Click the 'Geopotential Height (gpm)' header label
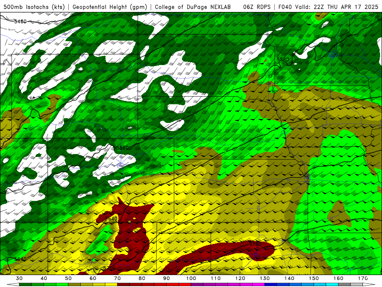Image resolution: width=382 pixels, height=287 pixels. [x=110, y=7]
